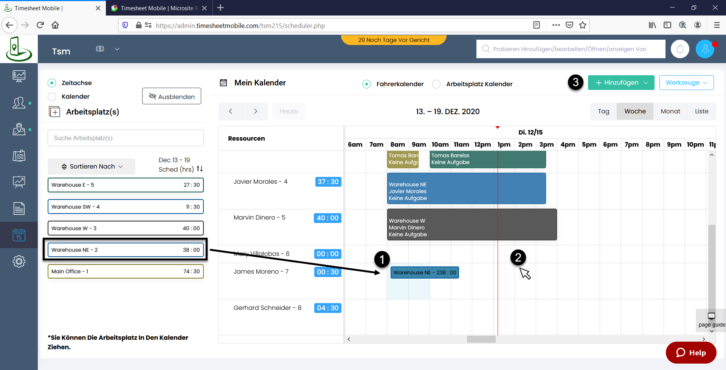This screenshot has height=370, width=726.
Task: Open the scheduler calendar icon in sidebar
Action: tap(19, 235)
